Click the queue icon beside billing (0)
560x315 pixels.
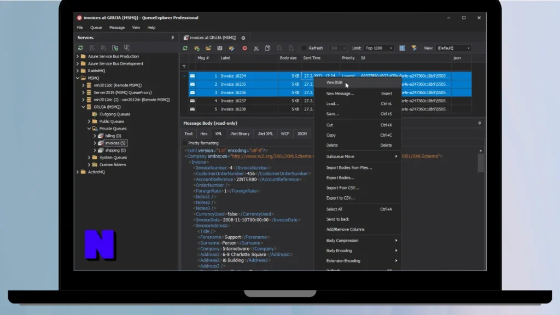tap(101, 136)
